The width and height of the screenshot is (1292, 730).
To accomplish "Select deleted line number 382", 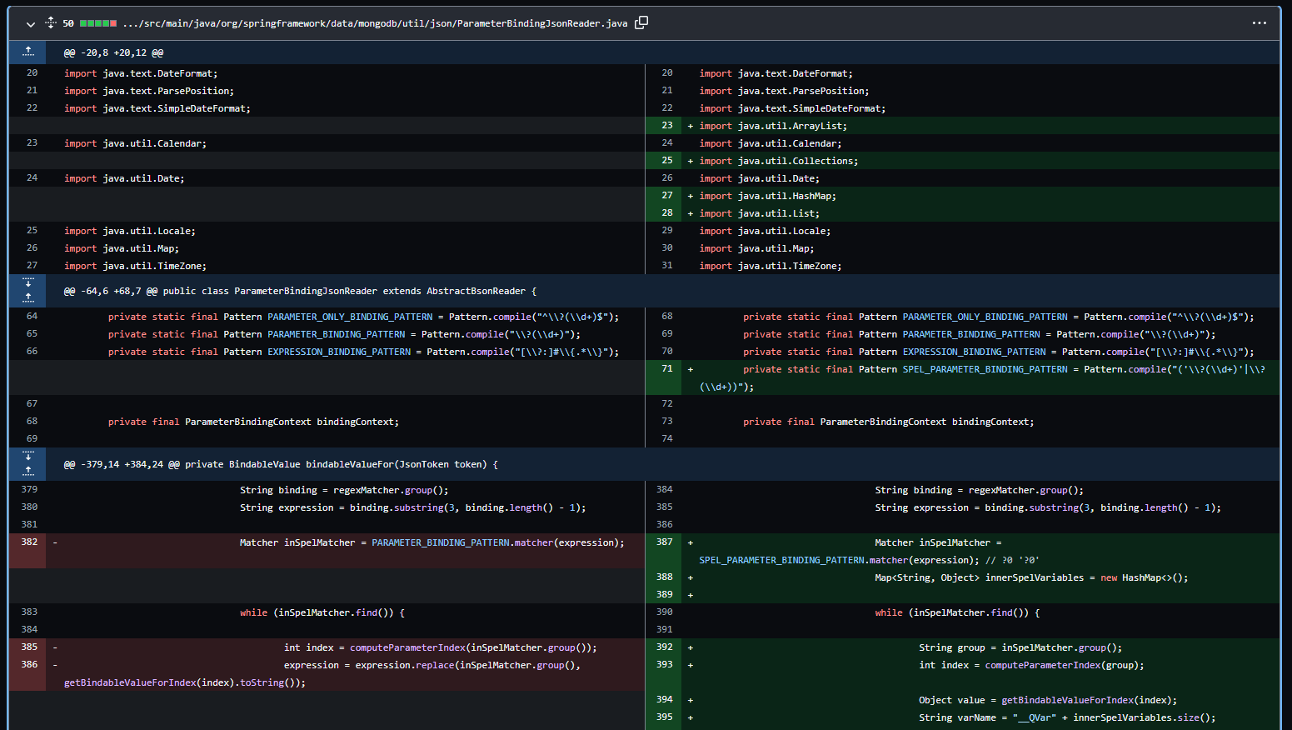I will 31,542.
